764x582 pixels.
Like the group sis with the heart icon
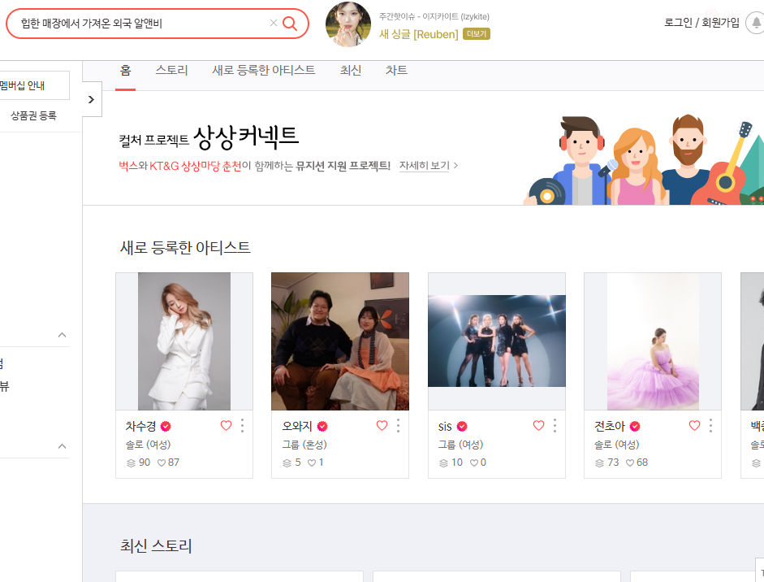click(x=537, y=424)
